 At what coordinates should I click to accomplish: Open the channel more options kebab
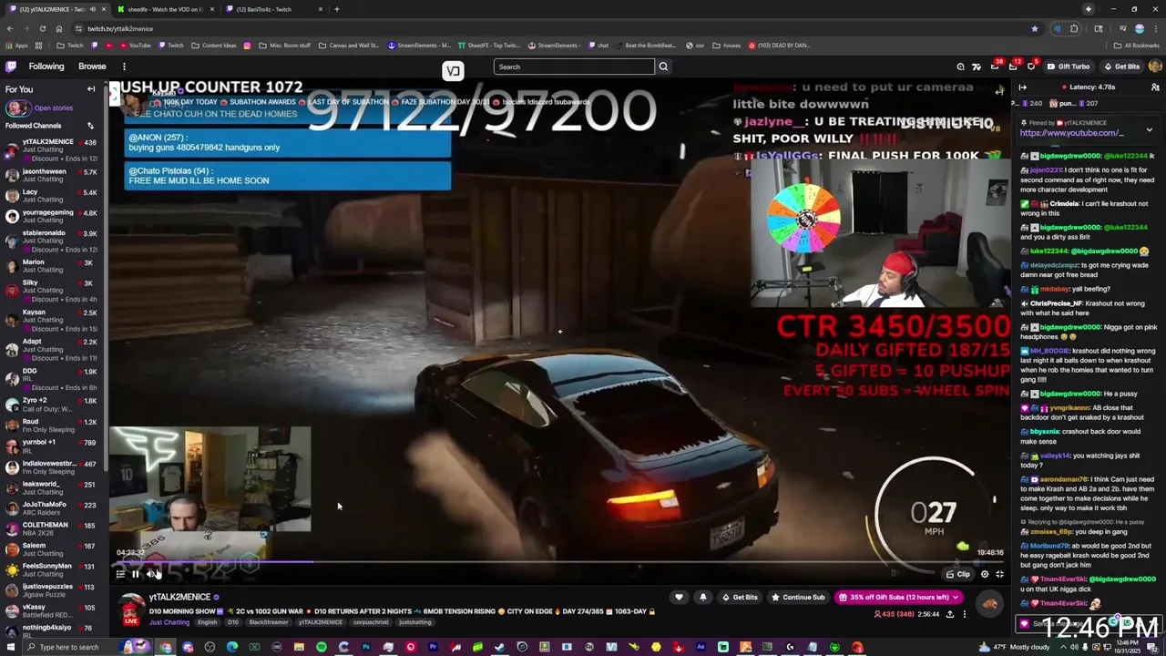click(964, 614)
